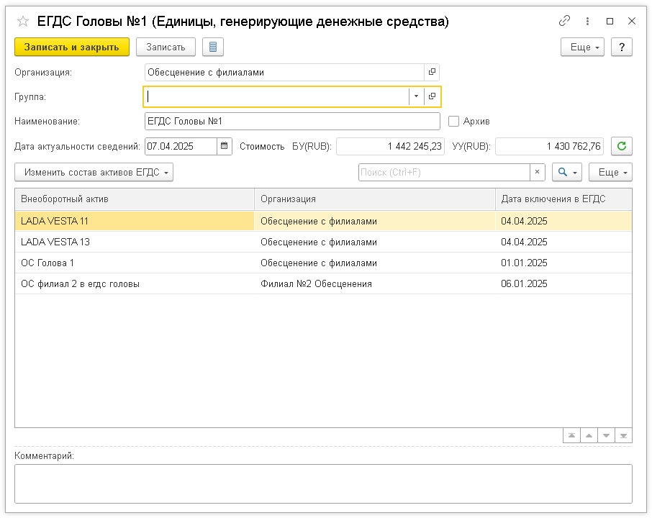Viewport: 652px width, 518px height.
Task: Click the calendar date picker icon
Action: point(225,146)
